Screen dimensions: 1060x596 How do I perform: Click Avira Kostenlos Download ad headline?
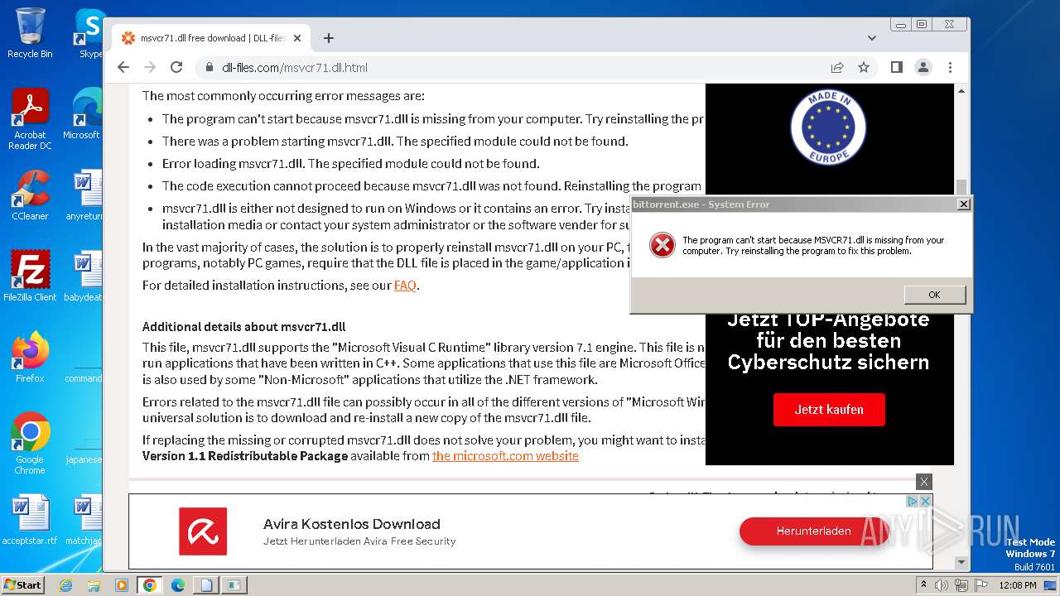tap(351, 524)
